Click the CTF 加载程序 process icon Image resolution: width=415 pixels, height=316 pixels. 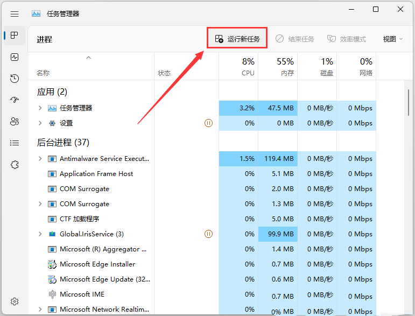pos(52,219)
